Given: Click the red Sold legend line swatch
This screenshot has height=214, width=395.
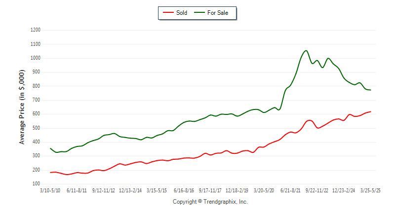Looking at the screenshot, I should [x=168, y=12].
